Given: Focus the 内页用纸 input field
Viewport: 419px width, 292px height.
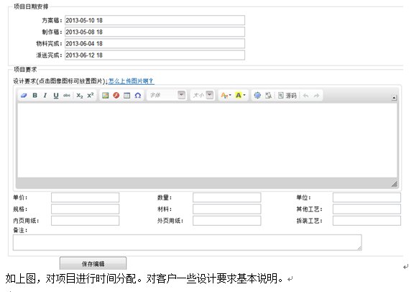Looking at the screenshot, I should 86,221.
